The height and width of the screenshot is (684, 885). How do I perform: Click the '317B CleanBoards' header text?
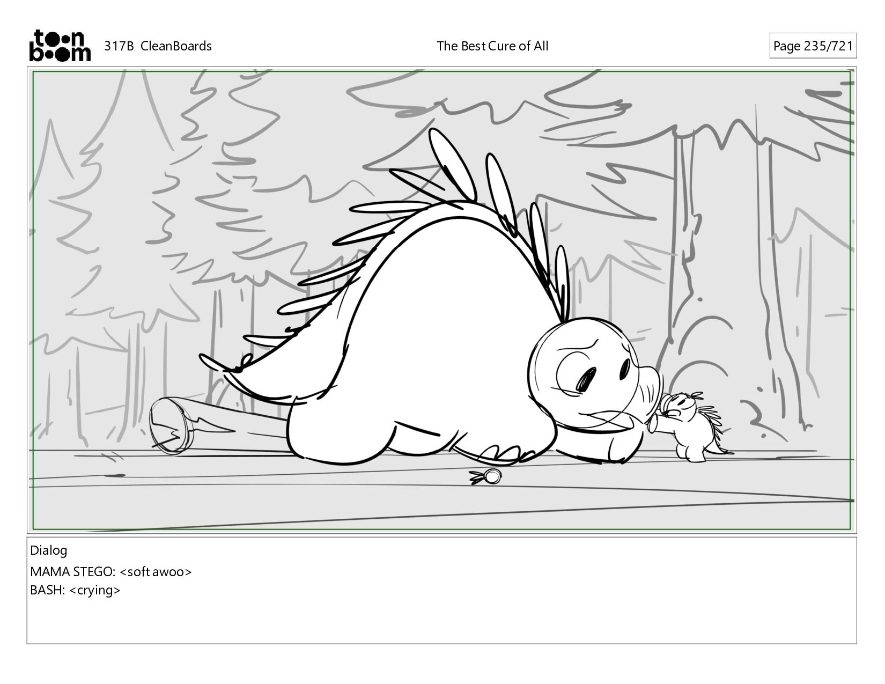(158, 46)
